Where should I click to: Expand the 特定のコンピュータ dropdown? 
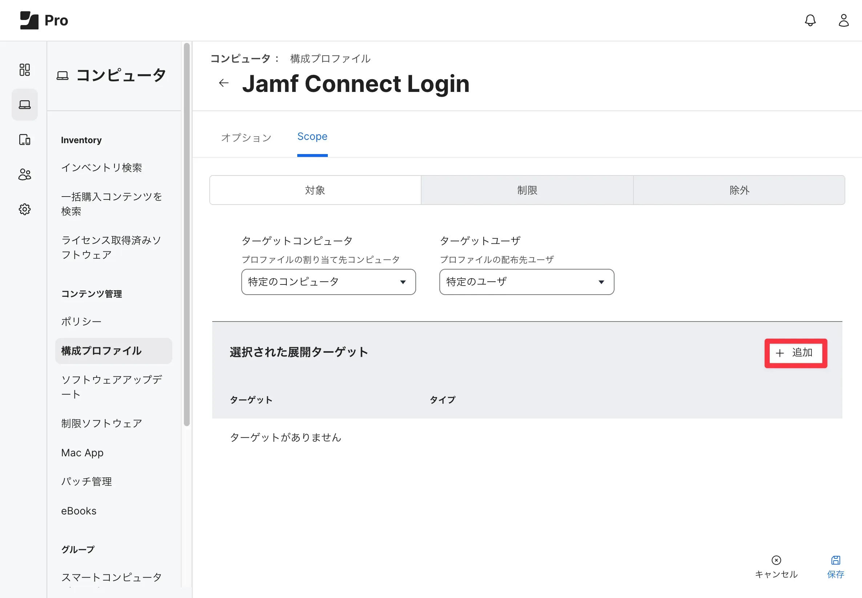pos(328,282)
